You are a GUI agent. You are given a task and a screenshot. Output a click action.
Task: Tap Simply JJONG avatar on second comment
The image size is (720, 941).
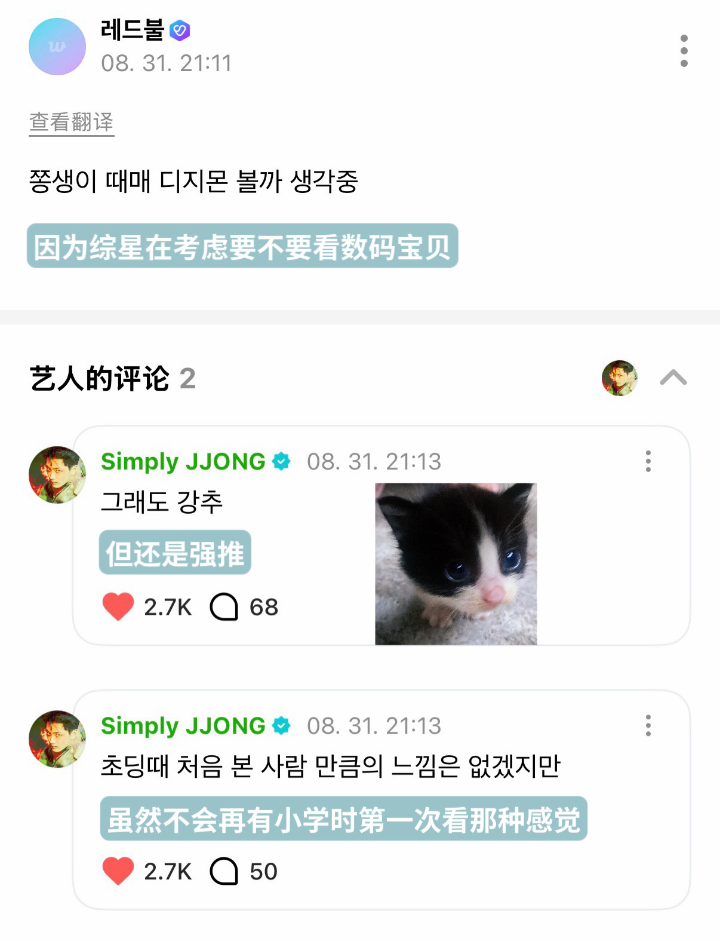pos(57,739)
